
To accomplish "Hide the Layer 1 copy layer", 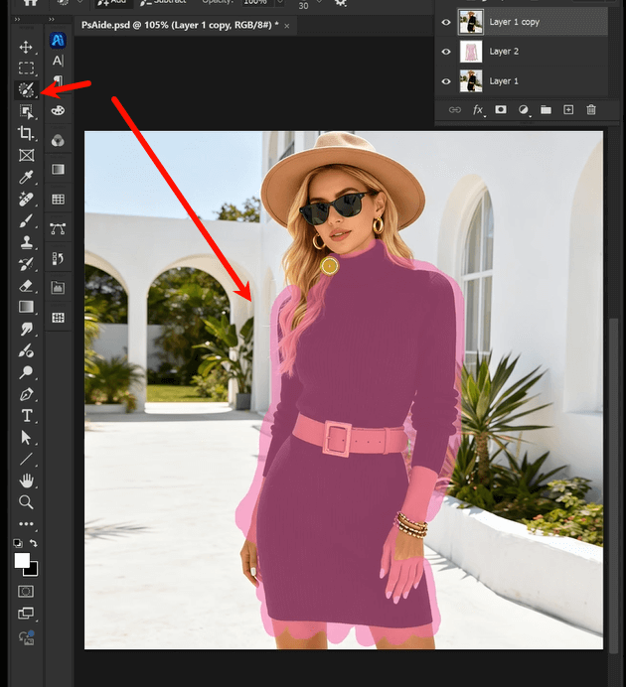I will 446,22.
